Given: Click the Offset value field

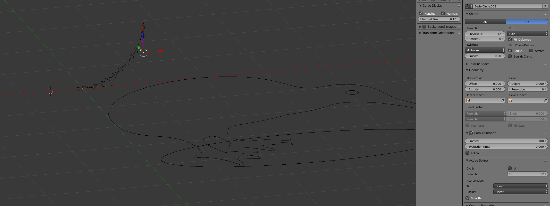Looking at the screenshot, I should click(485, 84).
